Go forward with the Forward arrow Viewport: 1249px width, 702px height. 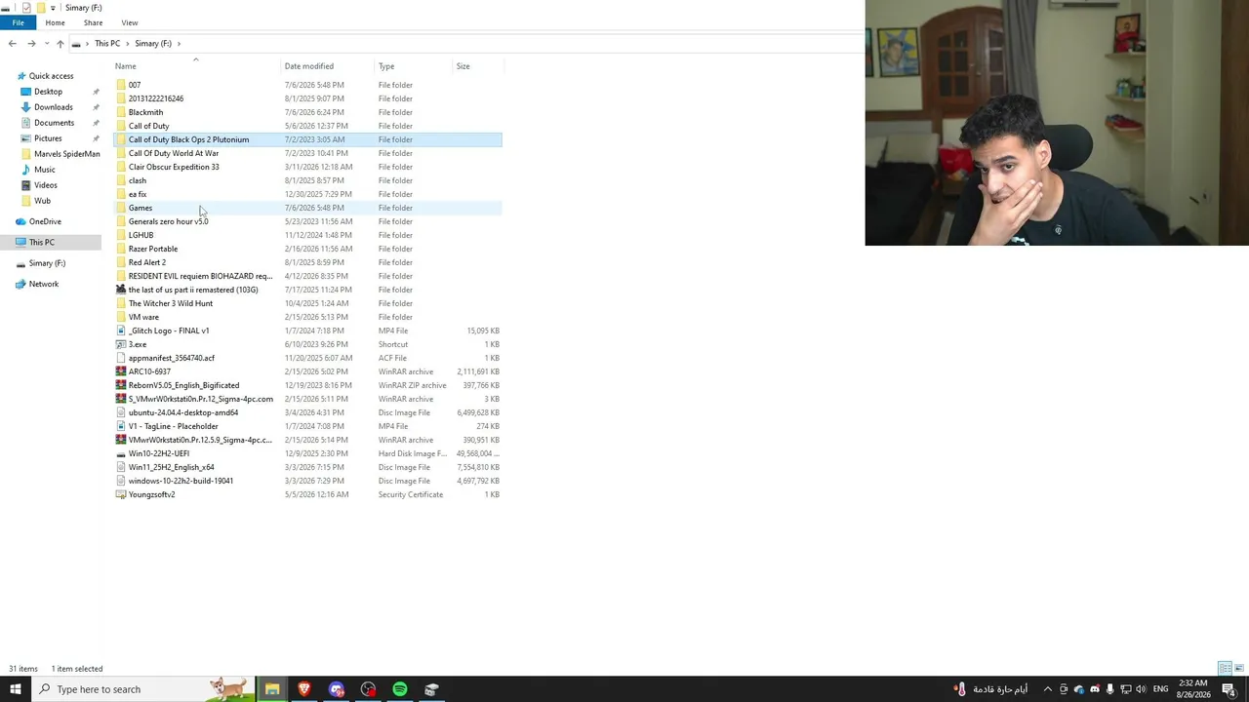(31, 43)
